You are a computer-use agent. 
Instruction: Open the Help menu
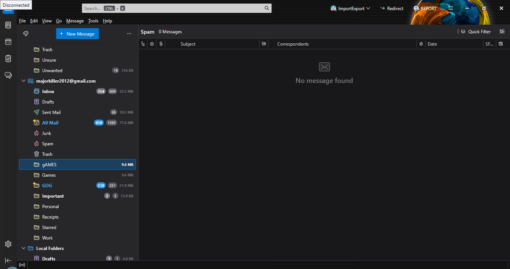tap(108, 21)
